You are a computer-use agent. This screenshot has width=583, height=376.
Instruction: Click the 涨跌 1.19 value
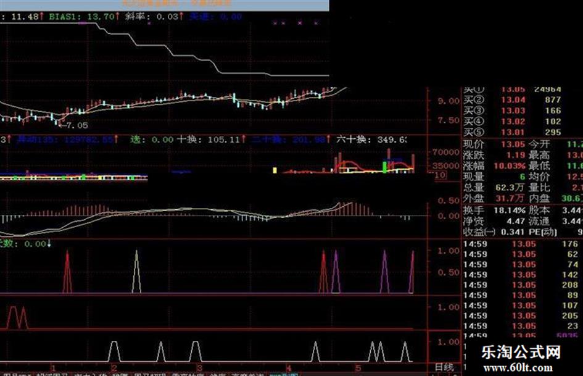click(x=516, y=155)
